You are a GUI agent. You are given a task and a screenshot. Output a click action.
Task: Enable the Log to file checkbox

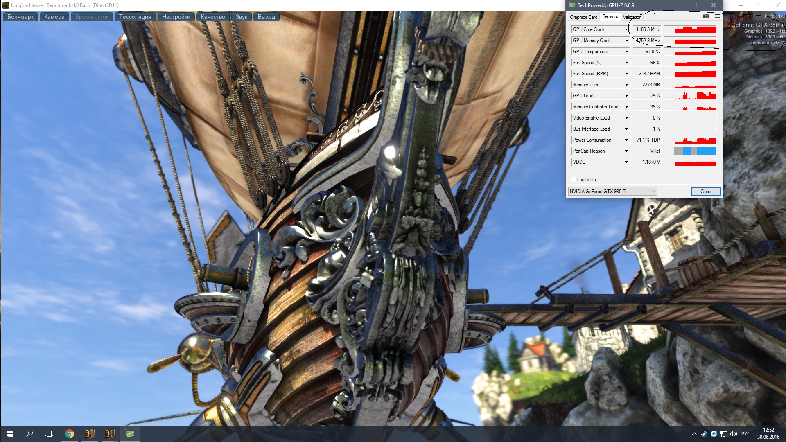point(574,180)
